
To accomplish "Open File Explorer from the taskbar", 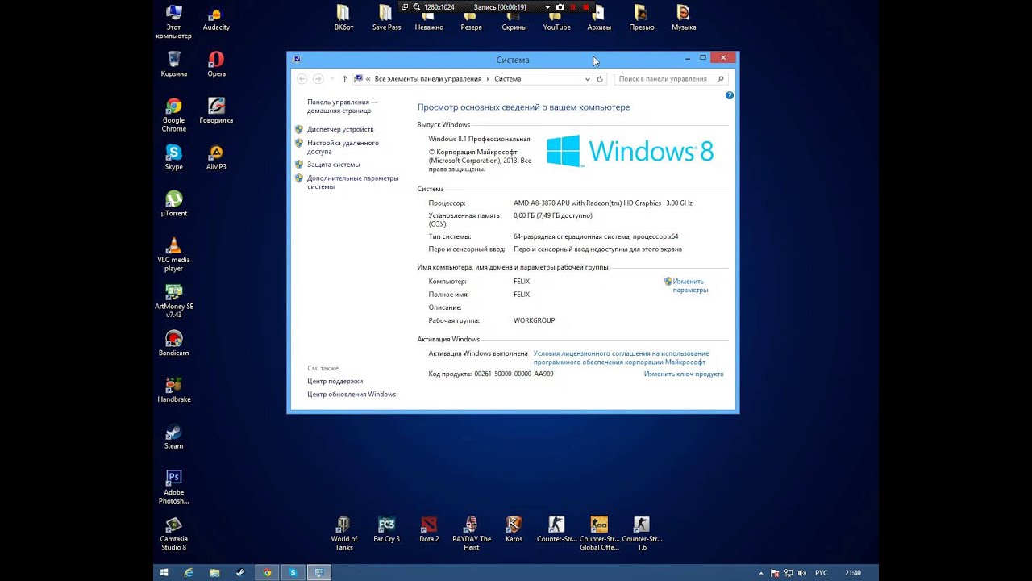I will click(214, 573).
